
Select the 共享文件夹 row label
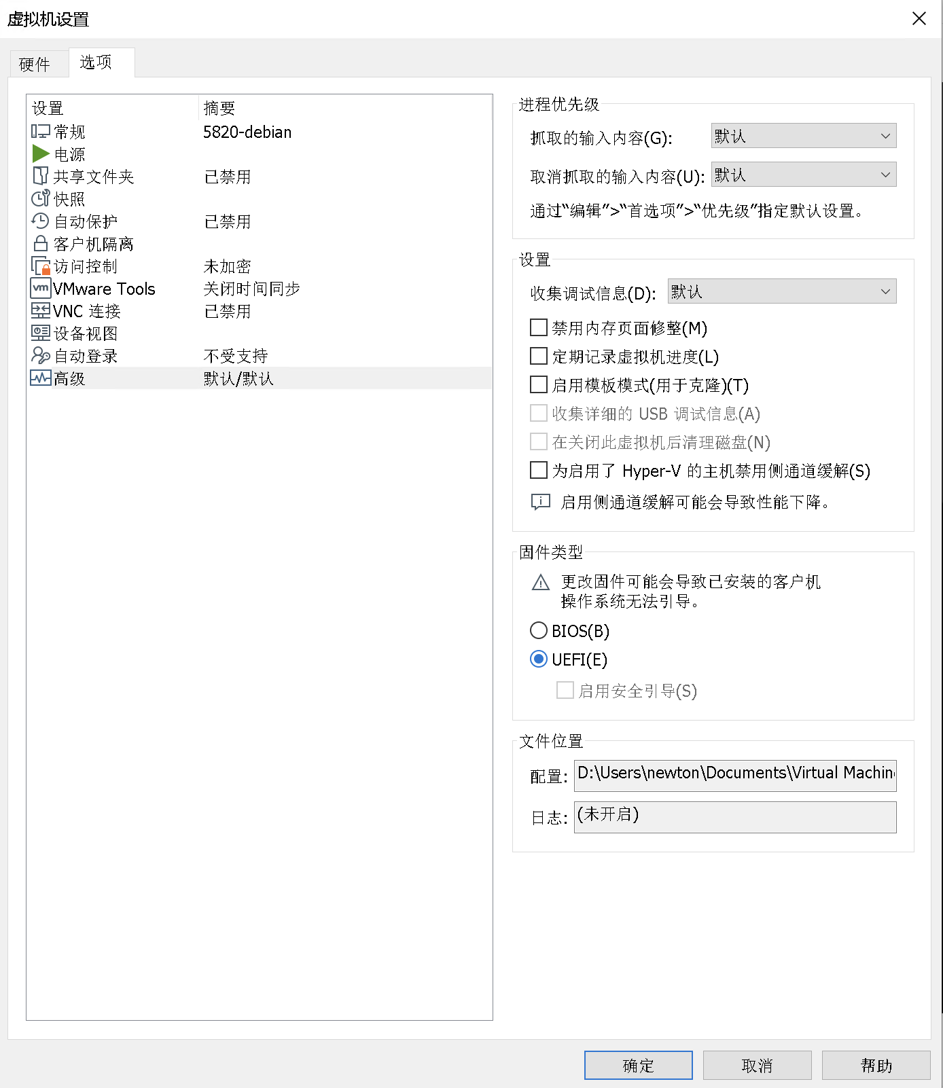click(x=94, y=177)
